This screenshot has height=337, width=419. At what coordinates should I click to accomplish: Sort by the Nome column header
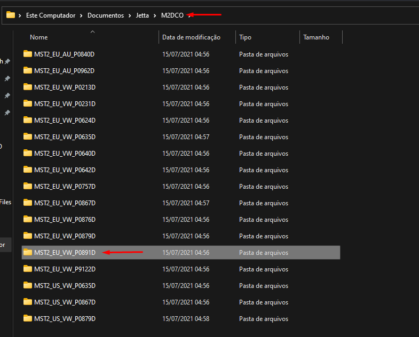39,37
